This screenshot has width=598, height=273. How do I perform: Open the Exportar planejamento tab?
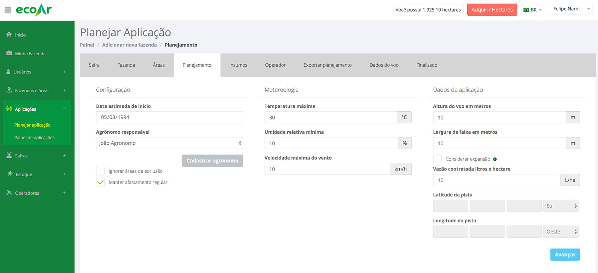pyautogui.click(x=327, y=65)
